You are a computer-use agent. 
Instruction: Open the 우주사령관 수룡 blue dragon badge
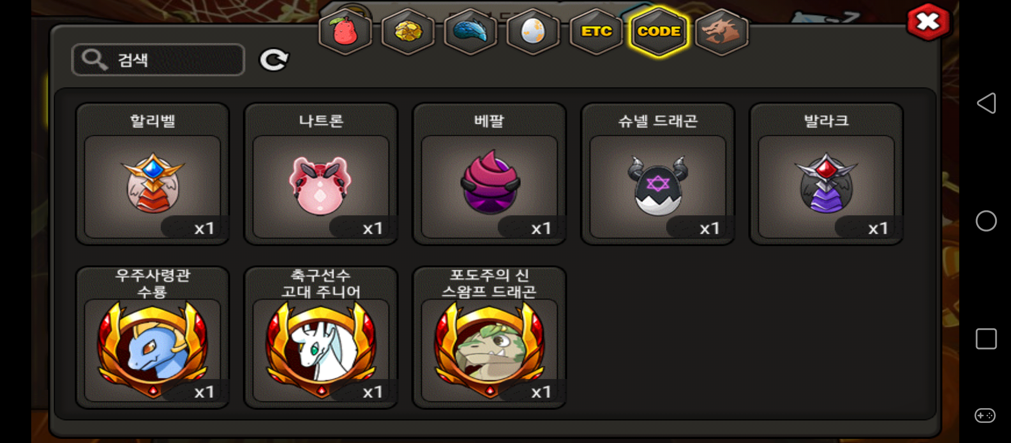[152, 338]
